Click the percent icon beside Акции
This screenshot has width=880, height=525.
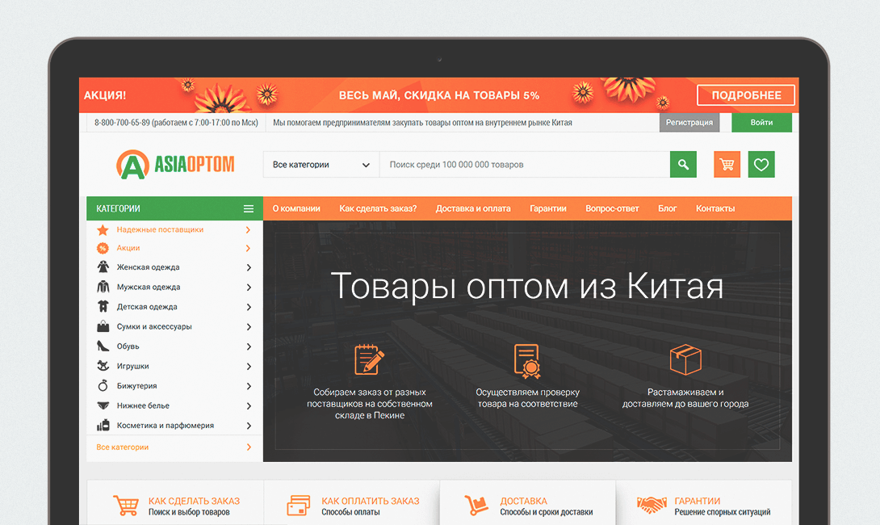coord(103,248)
